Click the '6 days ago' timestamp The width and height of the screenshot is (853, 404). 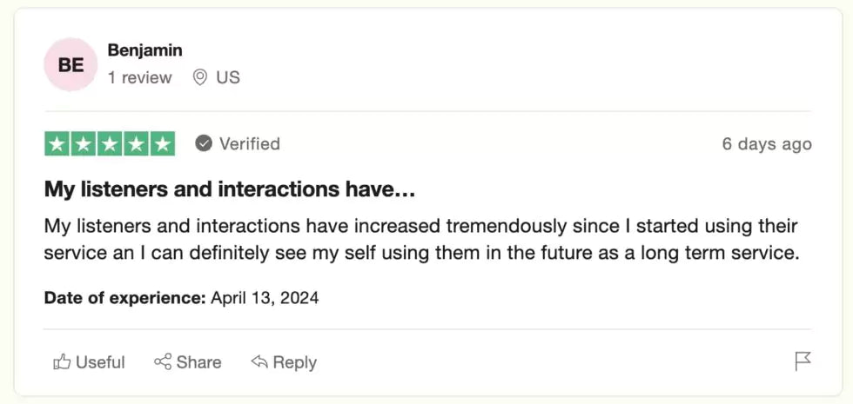click(x=766, y=144)
